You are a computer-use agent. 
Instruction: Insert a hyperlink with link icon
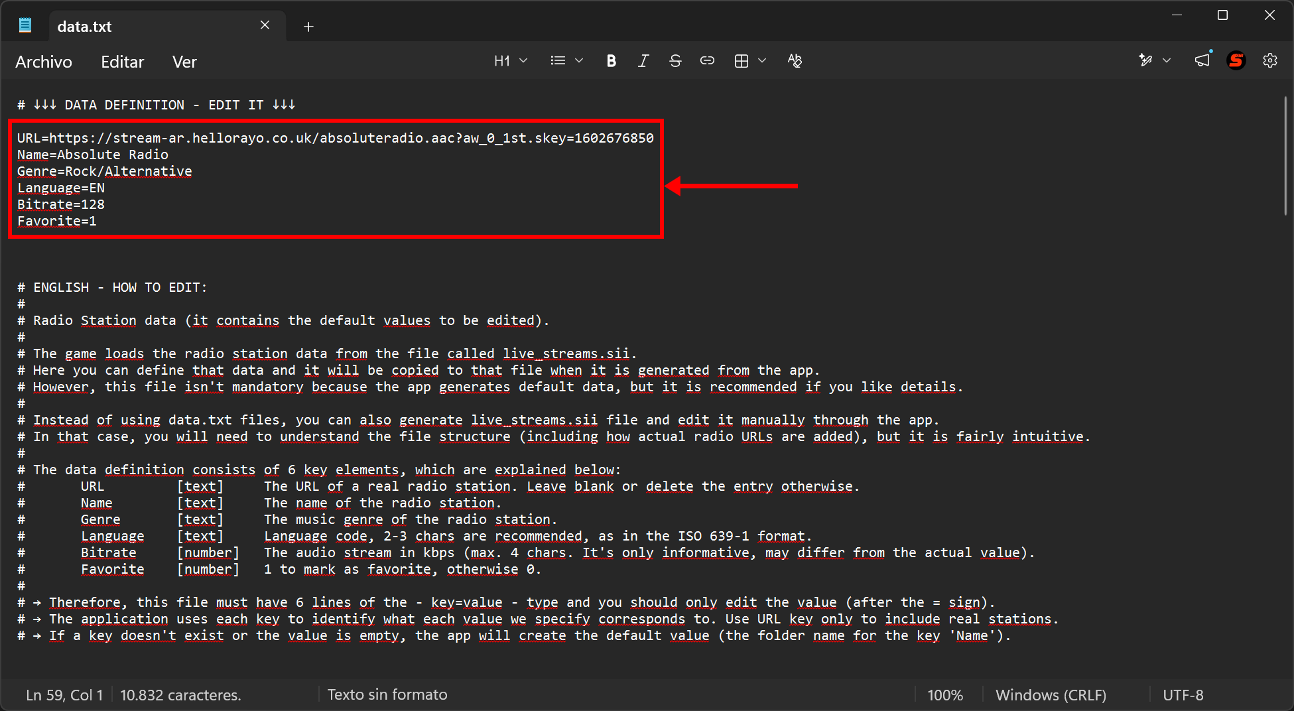click(x=707, y=61)
